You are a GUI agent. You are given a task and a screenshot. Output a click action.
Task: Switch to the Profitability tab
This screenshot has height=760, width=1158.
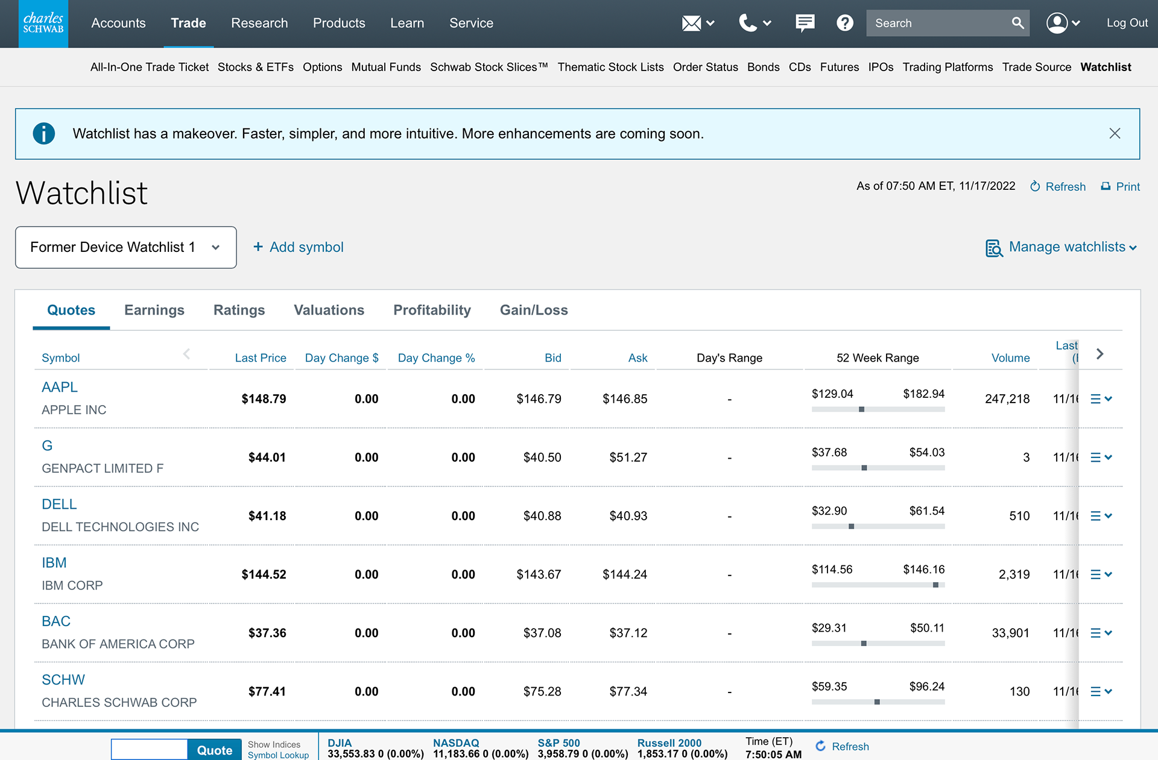[432, 310]
